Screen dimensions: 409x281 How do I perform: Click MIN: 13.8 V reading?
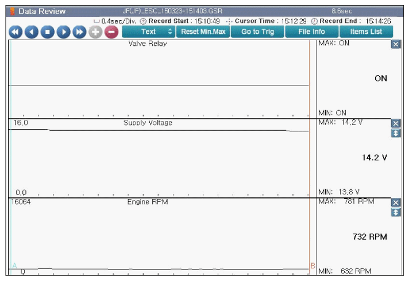click(x=339, y=192)
